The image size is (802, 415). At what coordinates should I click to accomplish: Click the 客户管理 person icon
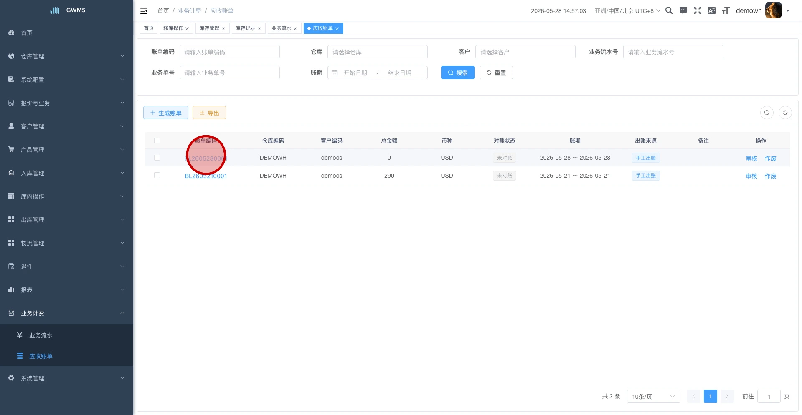pyautogui.click(x=11, y=126)
